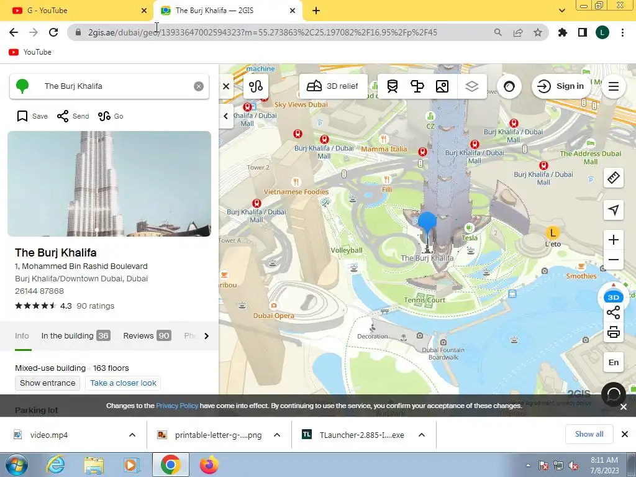Open Chrome three-dot menu

(x=622, y=32)
